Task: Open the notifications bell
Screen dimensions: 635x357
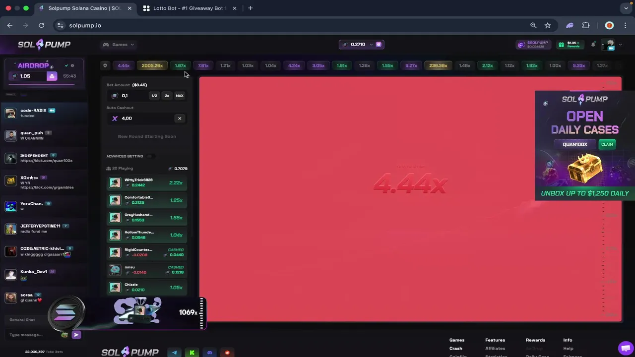Action: pos(593,45)
